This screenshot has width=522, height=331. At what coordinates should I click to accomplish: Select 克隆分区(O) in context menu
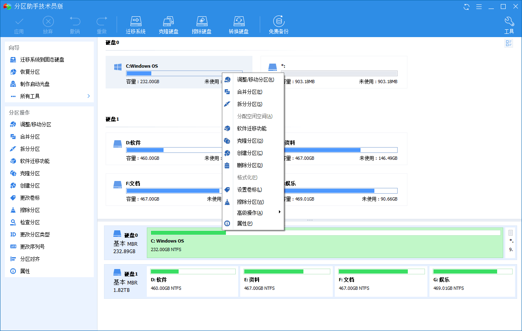[253, 141]
